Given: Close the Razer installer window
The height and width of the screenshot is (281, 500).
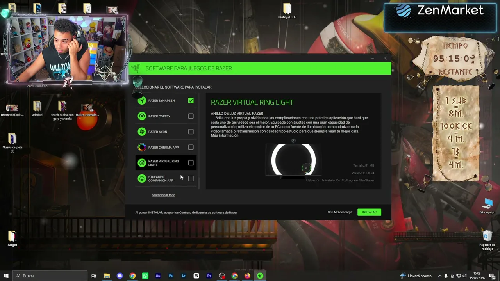Looking at the screenshot, I should (x=385, y=58).
